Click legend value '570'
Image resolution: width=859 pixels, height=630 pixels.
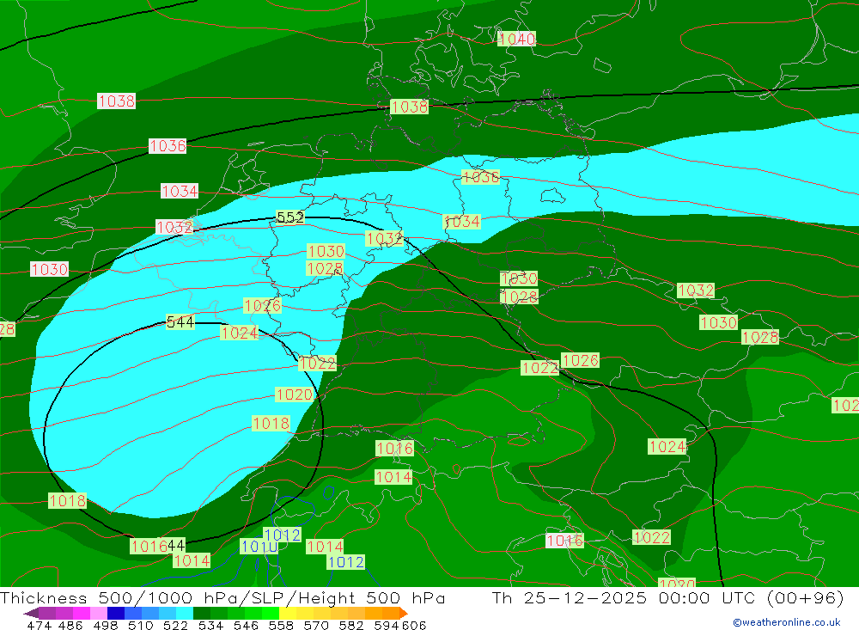coord(316,626)
